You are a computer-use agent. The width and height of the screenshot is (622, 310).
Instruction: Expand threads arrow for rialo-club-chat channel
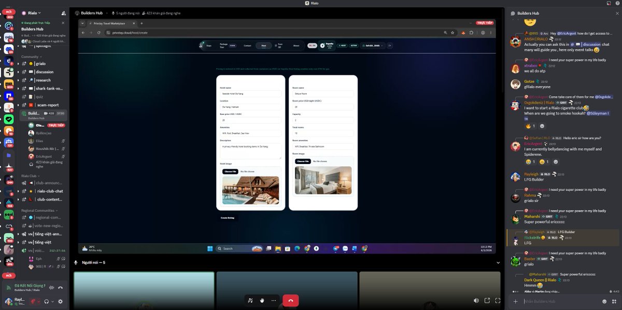pyautogui.click(x=19, y=191)
